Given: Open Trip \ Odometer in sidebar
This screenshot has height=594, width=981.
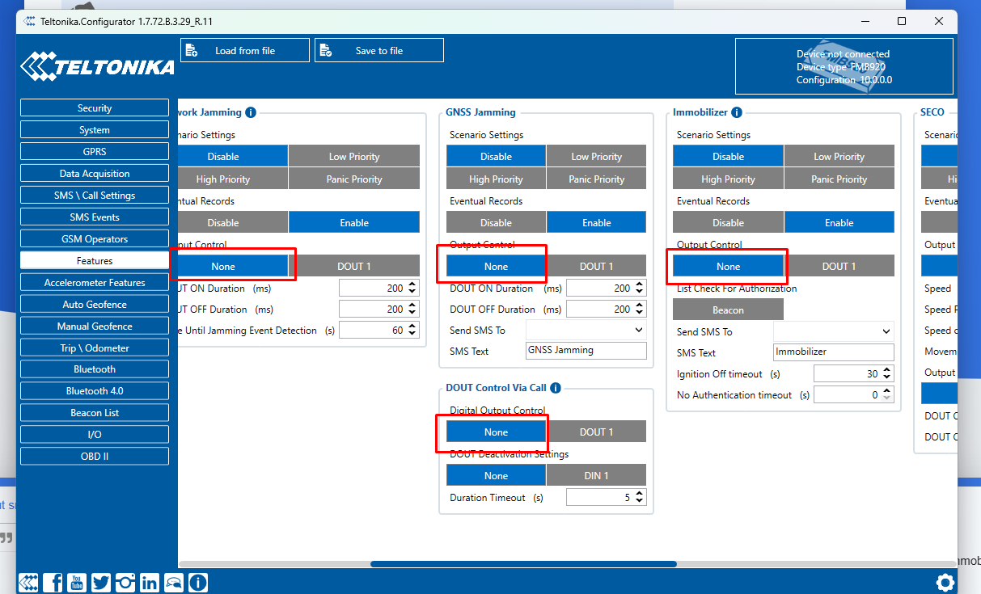Looking at the screenshot, I should click(95, 348).
